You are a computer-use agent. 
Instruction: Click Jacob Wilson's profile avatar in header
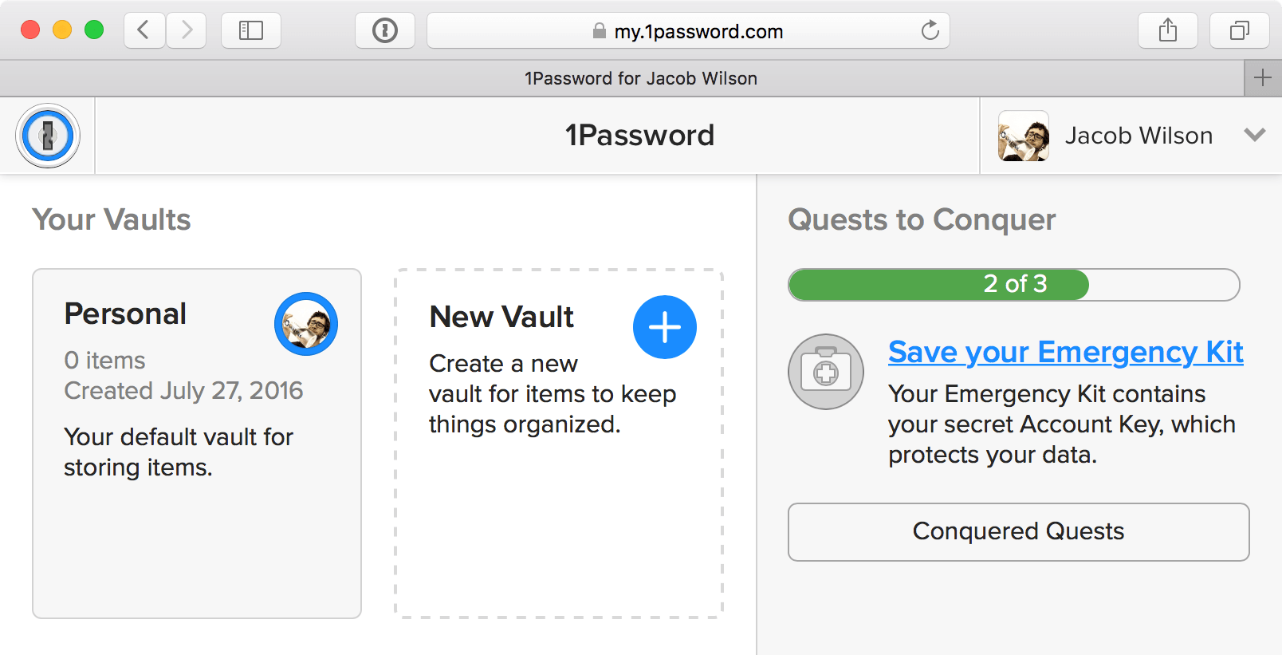tap(1023, 136)
